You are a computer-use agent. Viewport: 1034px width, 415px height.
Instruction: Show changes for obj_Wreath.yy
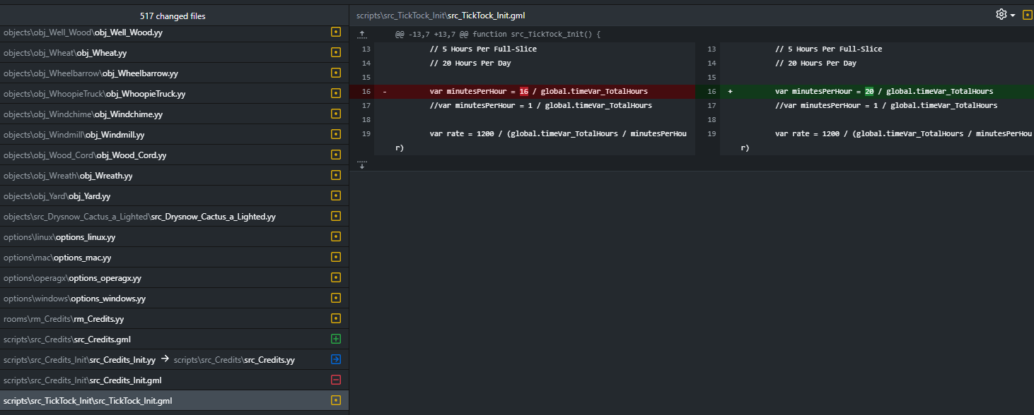point(174,176)
